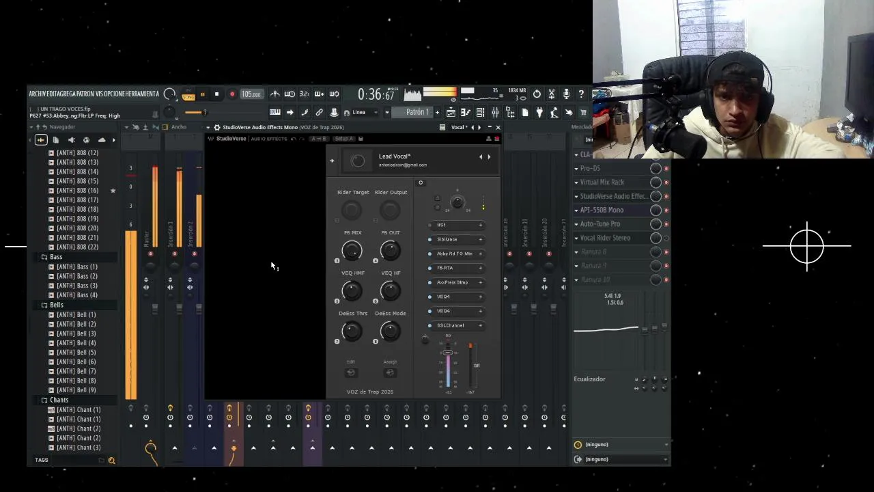Expand the Abby Rd TG Mtn plugin
Image resolution: width=874 pixels, height=492 pixels.
[x=480, y=254]
